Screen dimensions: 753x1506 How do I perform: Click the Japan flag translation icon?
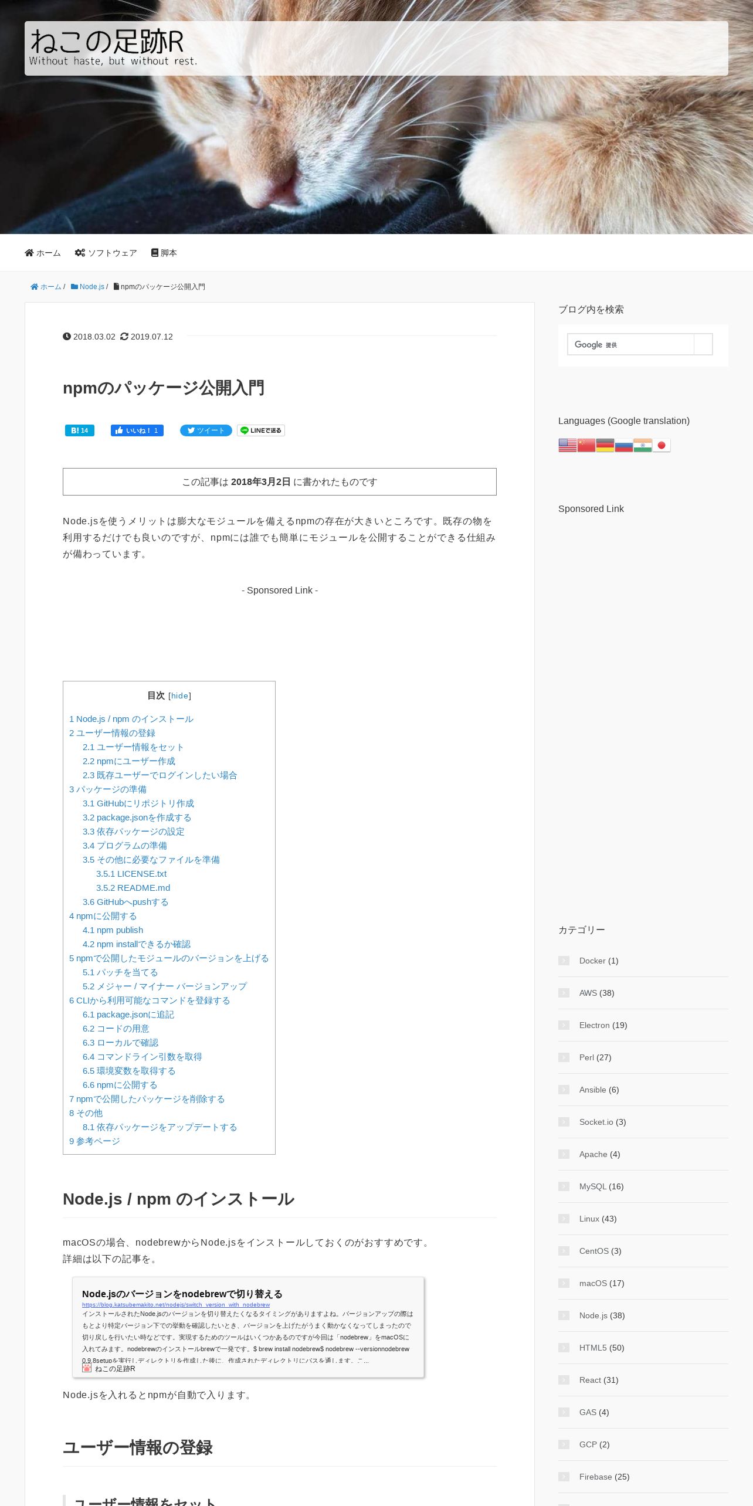[661, 445]
